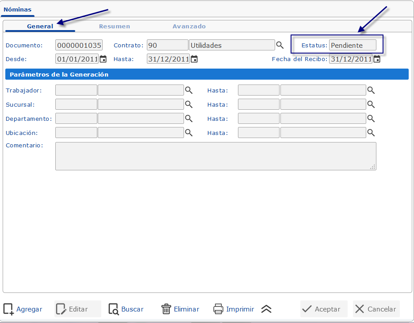This screenshot has height=323, width=414.
Task: Search Sucursal from-value magnifier
Action: (x=188, y=104)
